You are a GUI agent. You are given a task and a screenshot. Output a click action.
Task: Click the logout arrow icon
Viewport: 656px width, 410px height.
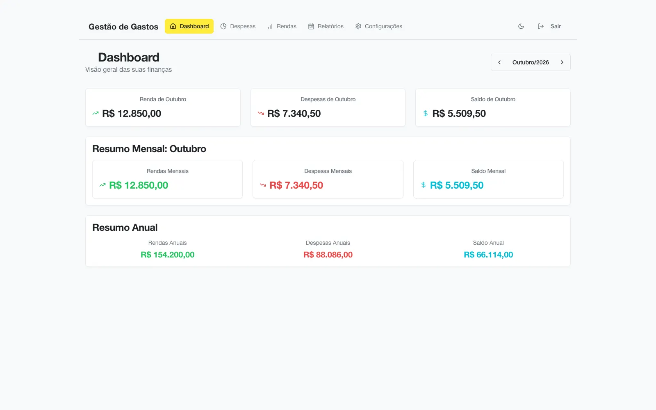[541, 26]
